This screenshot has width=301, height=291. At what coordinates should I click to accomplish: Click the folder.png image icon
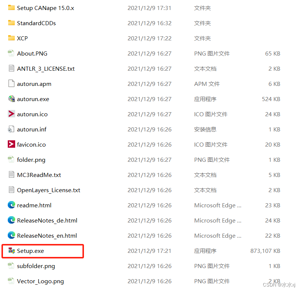[x=11, y=160]
